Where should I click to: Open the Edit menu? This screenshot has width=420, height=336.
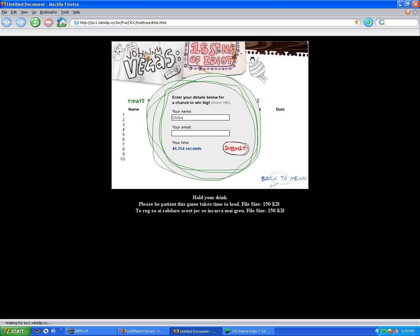point(14,12)
